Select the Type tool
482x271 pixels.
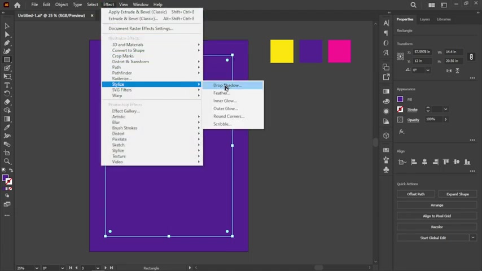(7, 85)
